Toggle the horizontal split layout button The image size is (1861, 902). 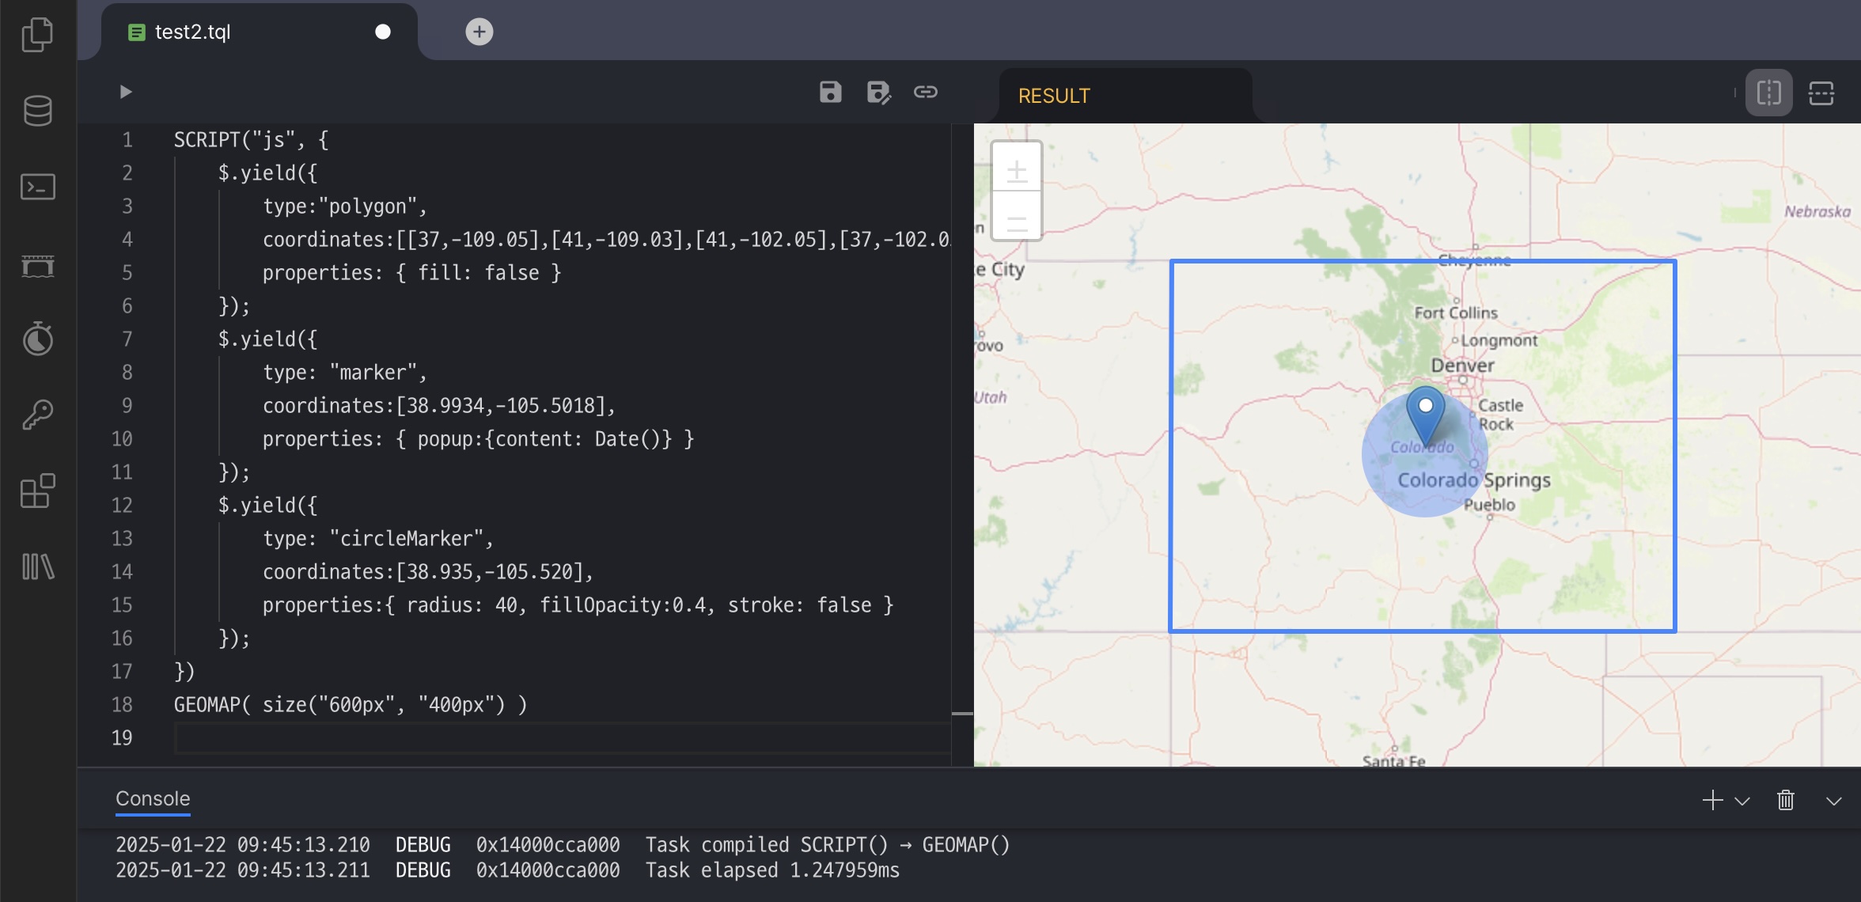(1821, 93)
